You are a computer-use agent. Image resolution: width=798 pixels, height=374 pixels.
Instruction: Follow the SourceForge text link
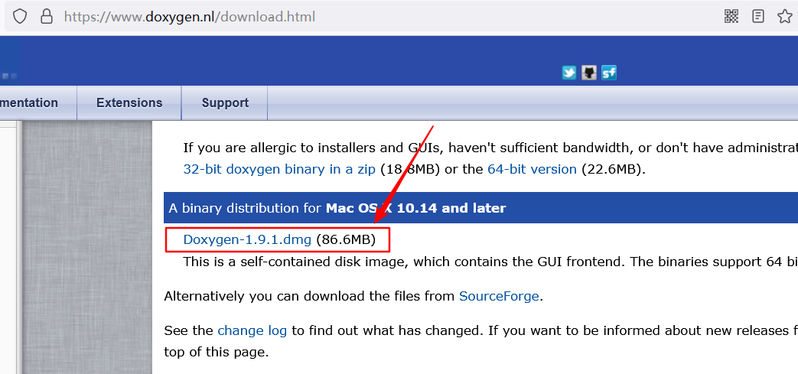click(x=499, y=296)
